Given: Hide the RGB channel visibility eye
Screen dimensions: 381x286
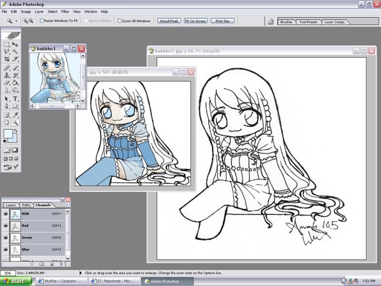Looking at the screenshot, I should [6, 214].
